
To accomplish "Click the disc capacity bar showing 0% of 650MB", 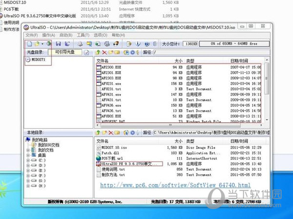I will [234, 44].
